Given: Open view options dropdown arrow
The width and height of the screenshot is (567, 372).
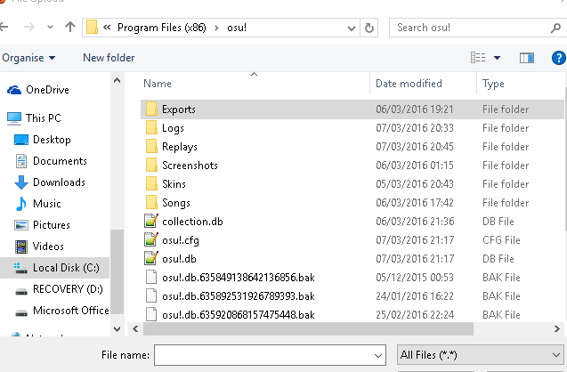Looking at the screenshot, I should click(x=498, y=58).
